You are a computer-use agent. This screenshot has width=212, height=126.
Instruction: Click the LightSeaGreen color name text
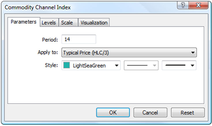89,66
